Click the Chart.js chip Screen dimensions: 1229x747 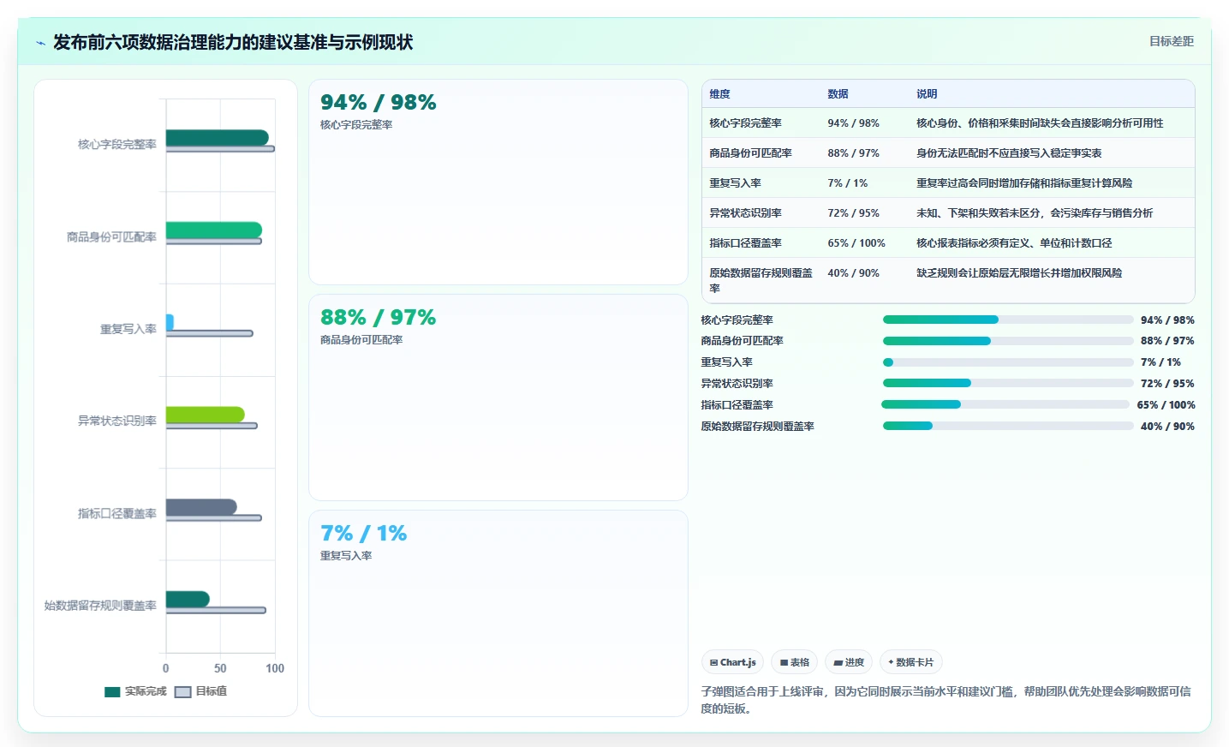(733, 662)
